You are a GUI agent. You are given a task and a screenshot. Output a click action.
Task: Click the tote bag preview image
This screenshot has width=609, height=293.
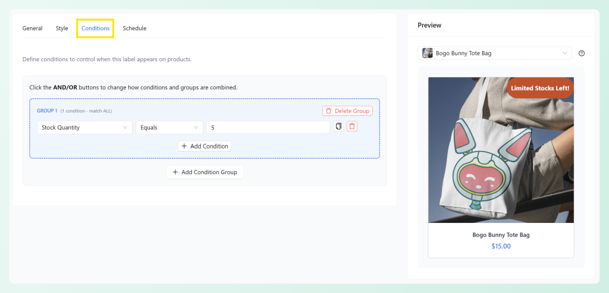[x=501, y=150]
